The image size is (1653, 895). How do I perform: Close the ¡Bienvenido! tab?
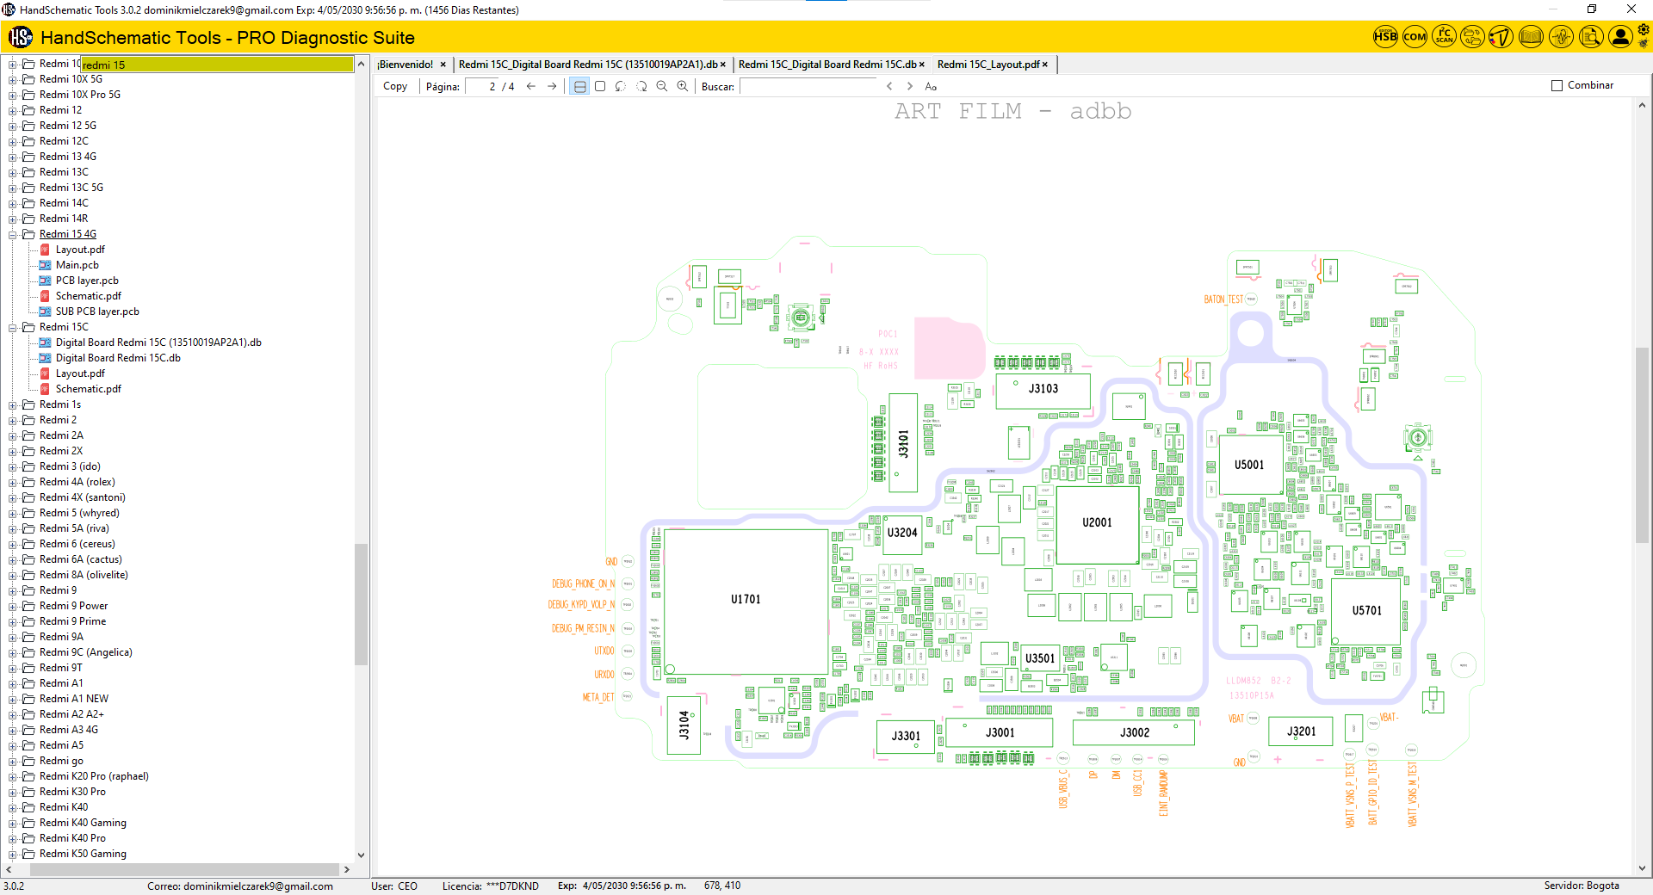click(x=443, y=65)
